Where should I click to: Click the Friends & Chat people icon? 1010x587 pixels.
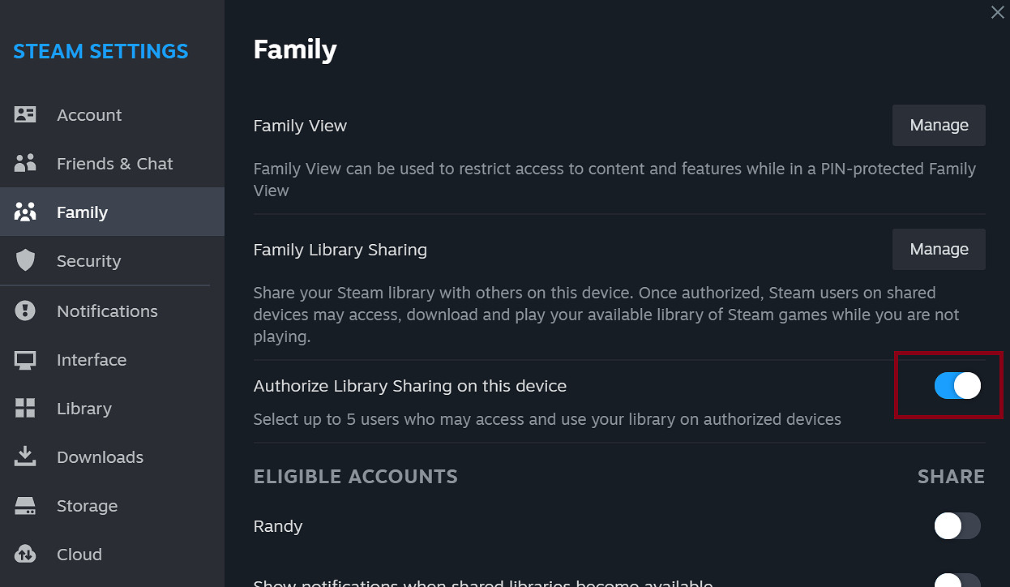(25, 164)
